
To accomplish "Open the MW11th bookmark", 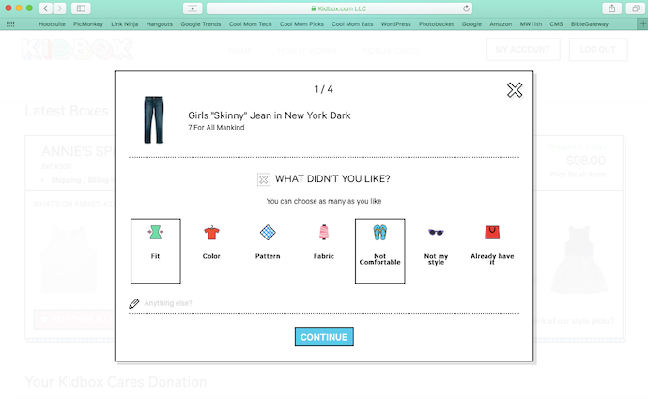I will (x=531, y=24).
